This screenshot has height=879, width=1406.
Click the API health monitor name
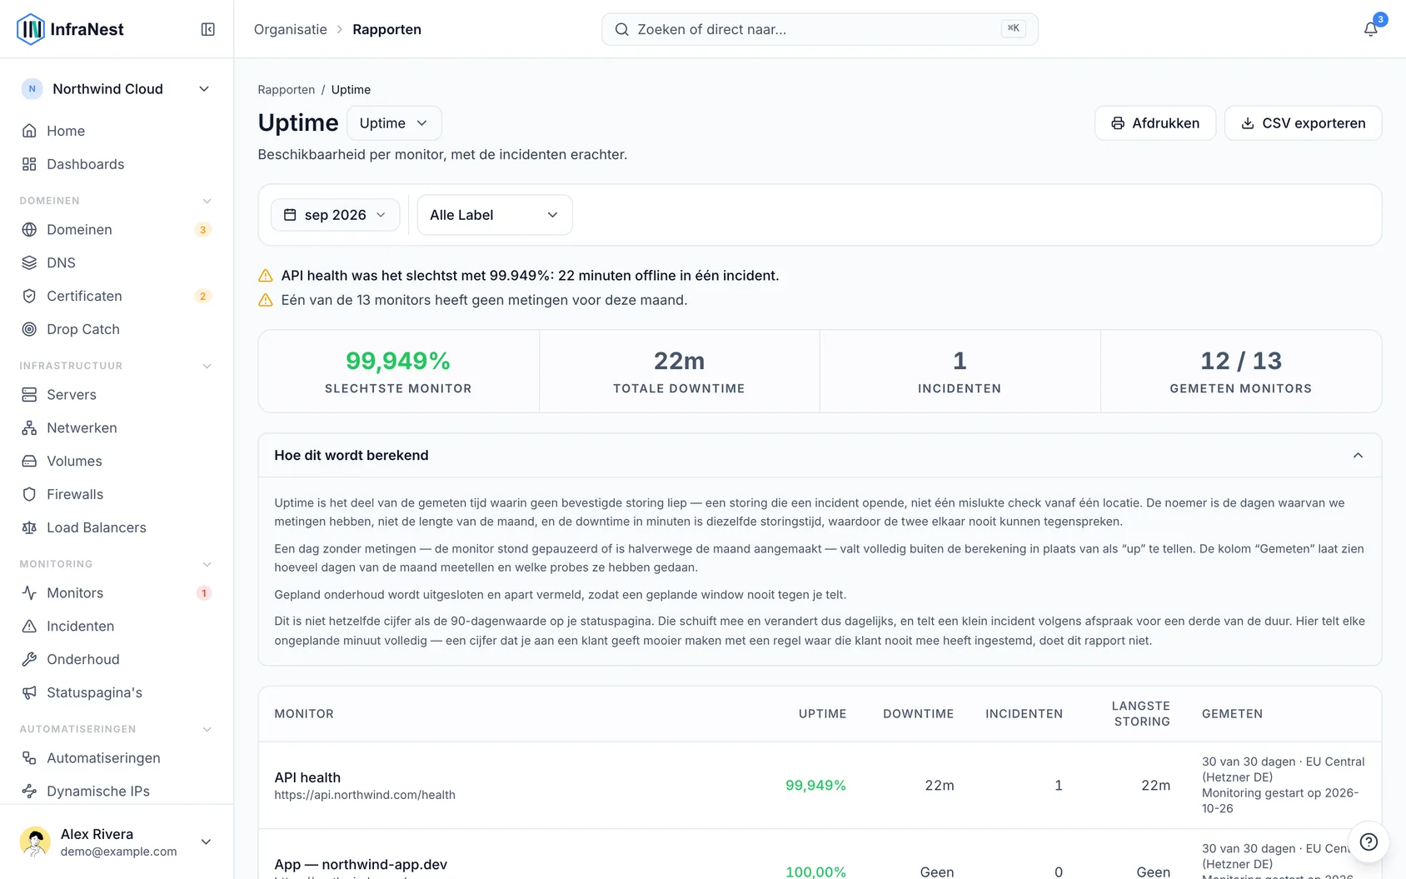307,777
